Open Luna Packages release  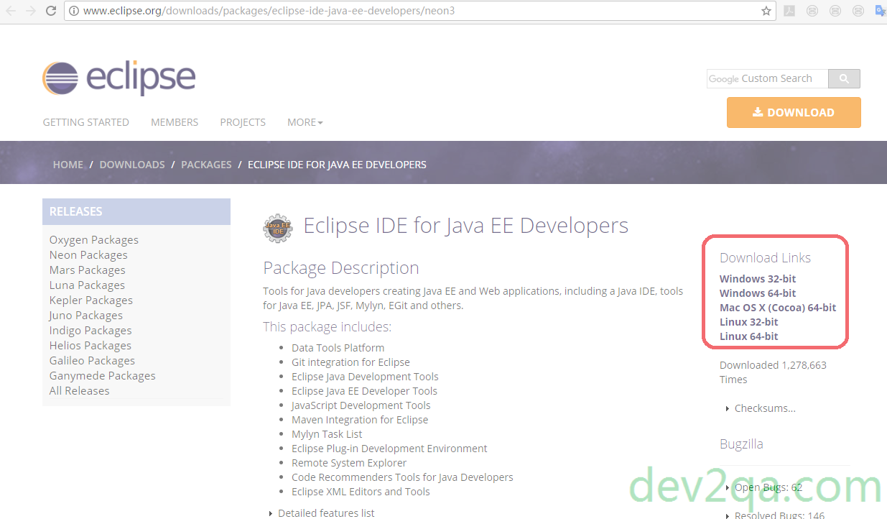coord(87,285)
